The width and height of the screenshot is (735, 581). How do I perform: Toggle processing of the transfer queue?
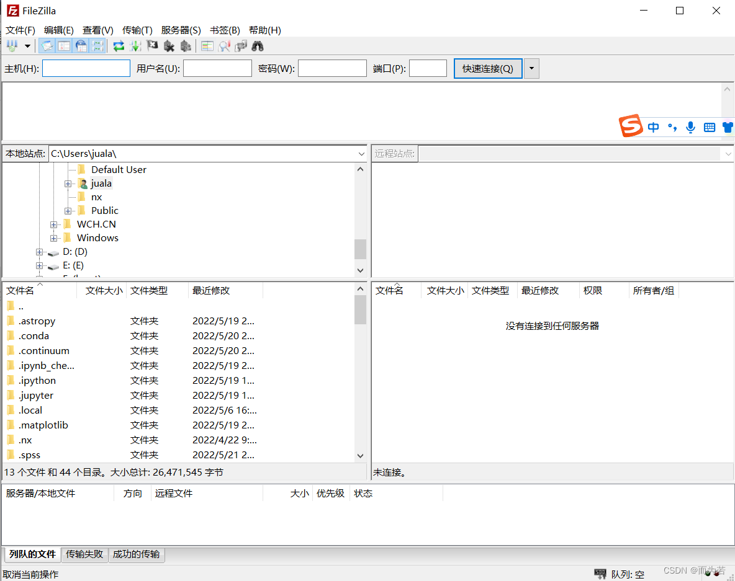135,46
